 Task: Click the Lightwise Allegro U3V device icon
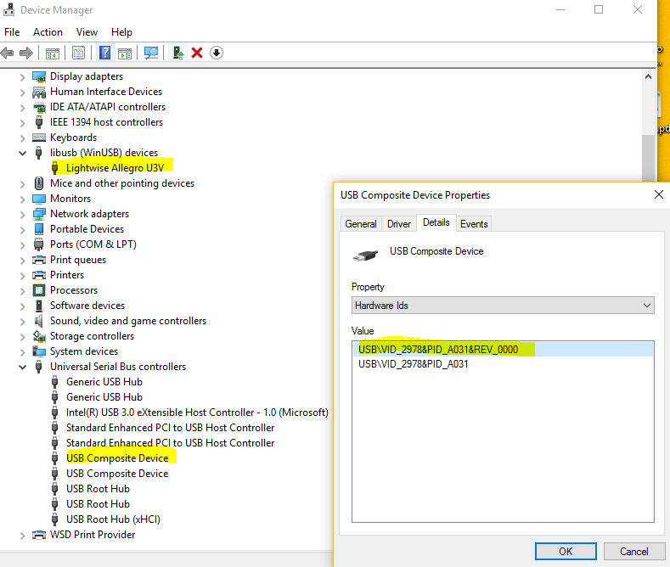pos(54,168)
